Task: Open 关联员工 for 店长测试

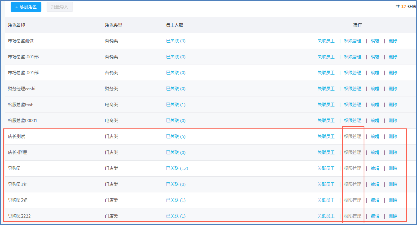Action: (326, 137)
